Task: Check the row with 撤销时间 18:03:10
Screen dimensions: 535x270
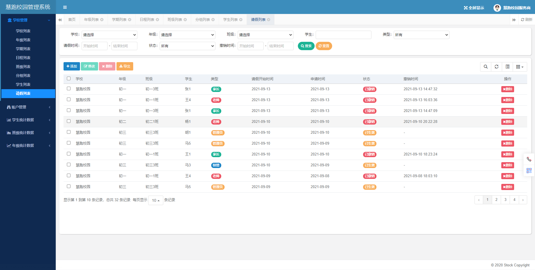Action: click(x=69, y=176)
